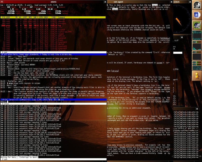Click the GNUstep Window Maker dock icon
202x162 pixels.
197,5
